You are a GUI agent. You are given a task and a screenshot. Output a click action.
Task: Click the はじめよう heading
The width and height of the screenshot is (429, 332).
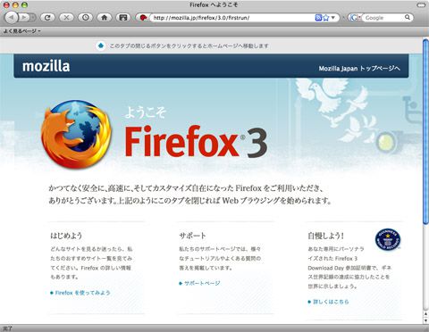coord(66,236)
